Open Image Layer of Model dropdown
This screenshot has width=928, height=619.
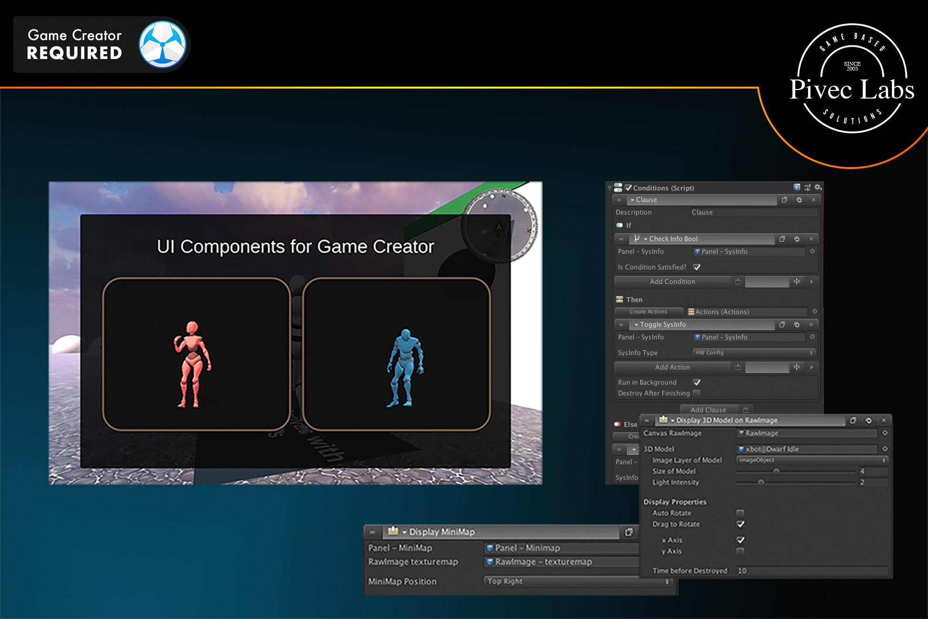[812, 460]
